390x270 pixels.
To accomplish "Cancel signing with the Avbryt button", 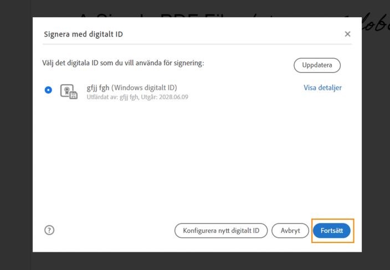I will [x=290, y=230].
